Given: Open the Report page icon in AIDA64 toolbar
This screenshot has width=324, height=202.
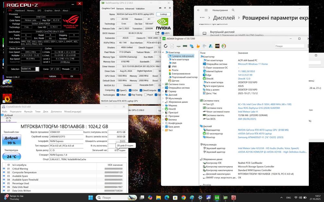Looking at the screenshot, I should tap(172, 46).
